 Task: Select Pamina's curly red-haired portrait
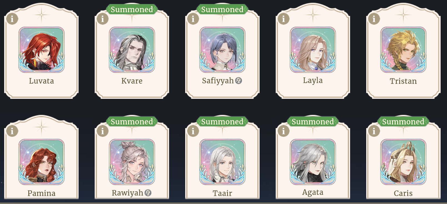coord(41,162)
